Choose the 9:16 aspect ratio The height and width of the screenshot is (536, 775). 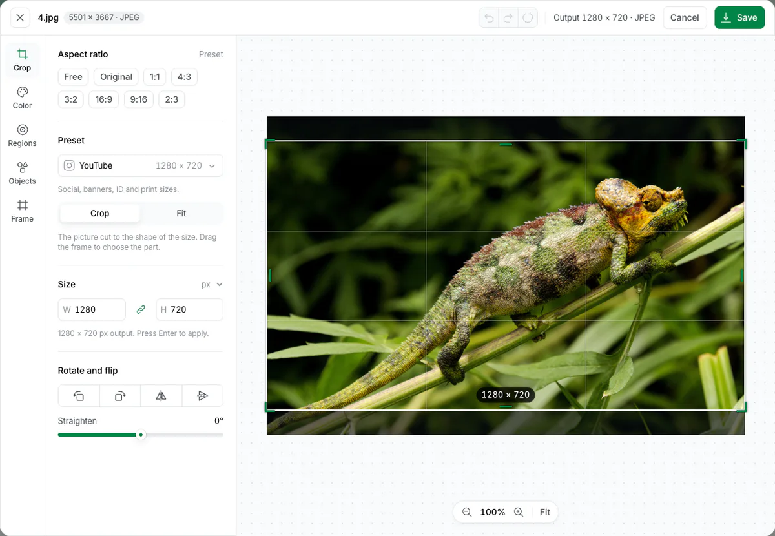(x=138, y=99)
